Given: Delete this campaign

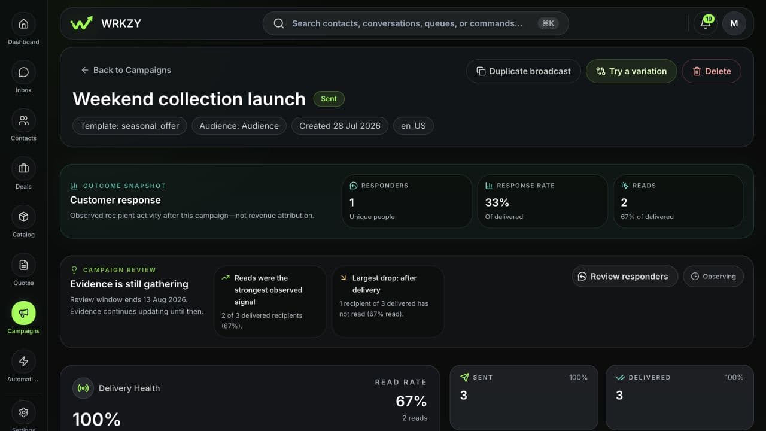Looking at the screenshot, I should (x=712, y=71).
